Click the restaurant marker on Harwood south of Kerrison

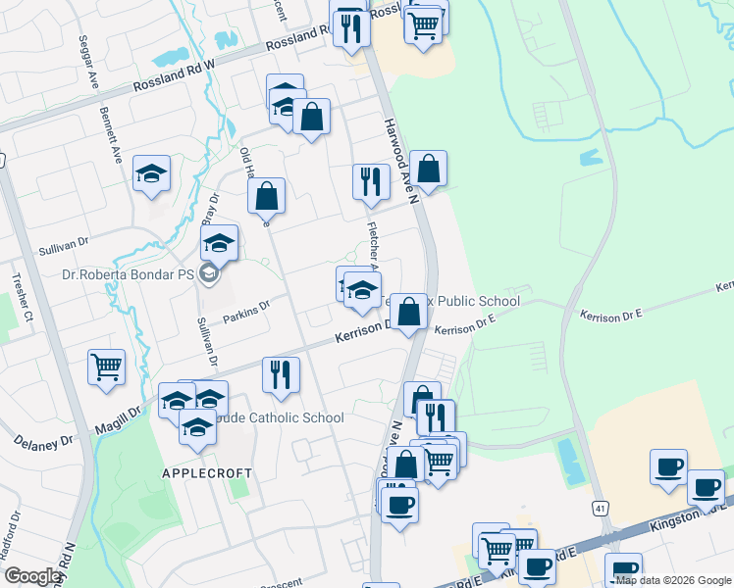[x=436, y=418]
